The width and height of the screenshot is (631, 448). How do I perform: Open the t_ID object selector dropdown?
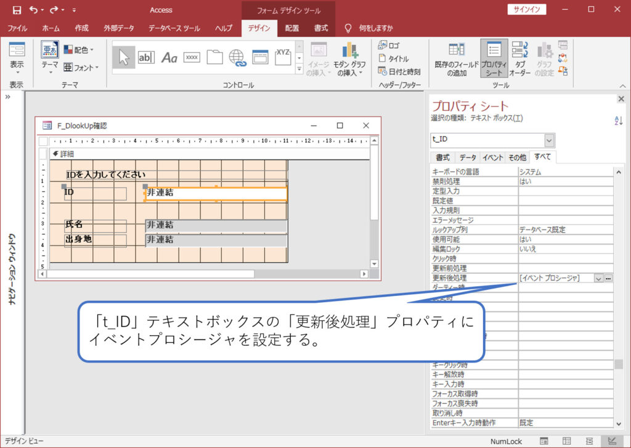click(549, 140)
